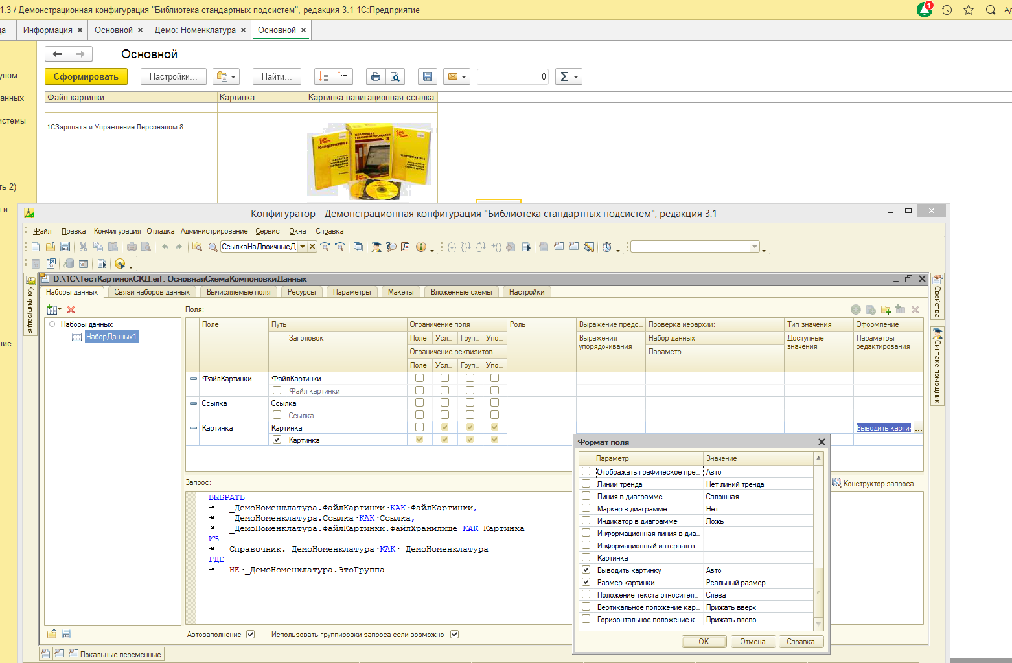
Task: Delete data set with red X icon
Action: pos(71,310)
